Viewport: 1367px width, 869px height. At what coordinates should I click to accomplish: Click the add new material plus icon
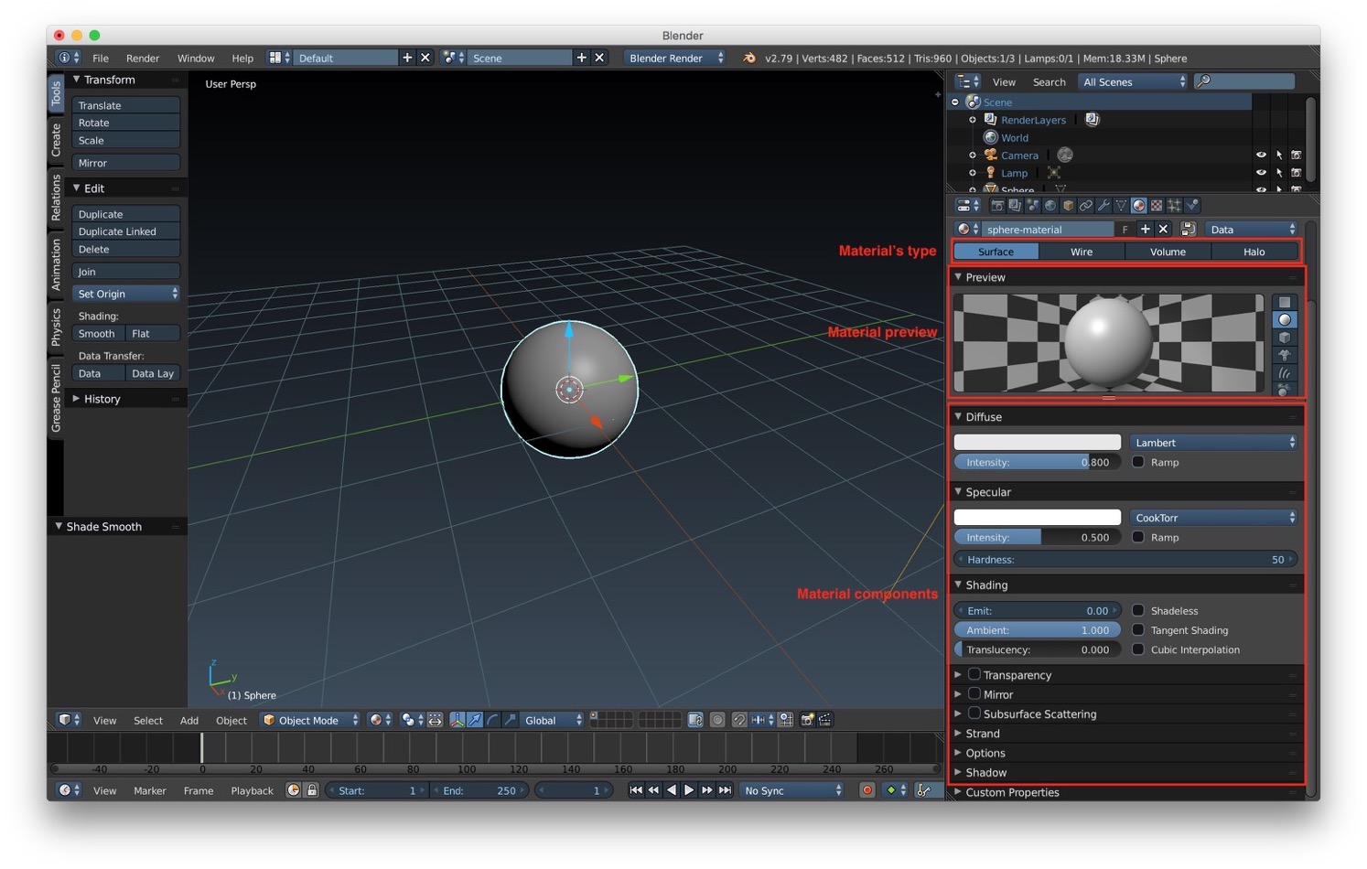pos(1145,230)
